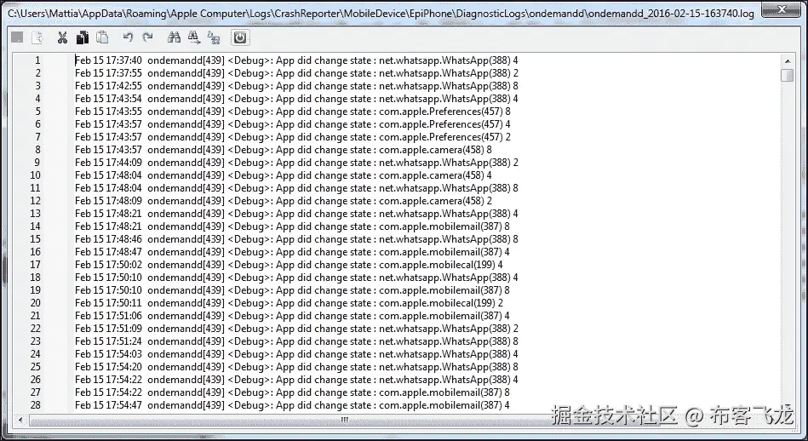Viewport: 808px width, 441px height.
Task: Select the 17:43:55 com.apple.Preferences entry
Action: coord(293,112)
